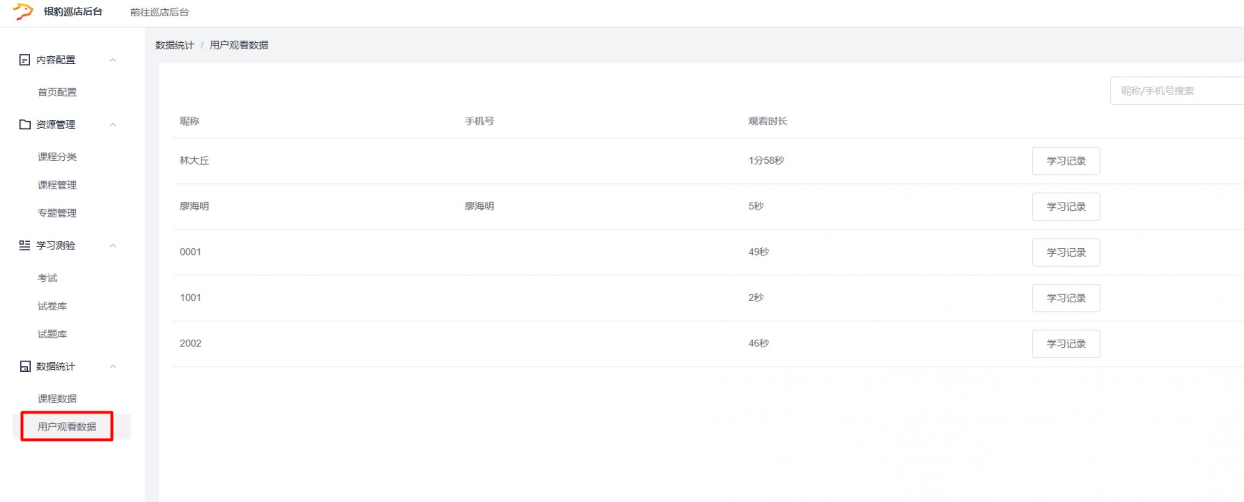Click 前往巡店后台 link in header
Viewport: 1244px width, 502px height.
click(x=159, y=12)
